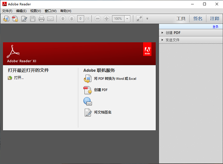Image resolution: width=223 pixels, height=164 pixels.
Task: Click the 登录 sign-in link
Action: pyautogui.click(x=215, y=27)
